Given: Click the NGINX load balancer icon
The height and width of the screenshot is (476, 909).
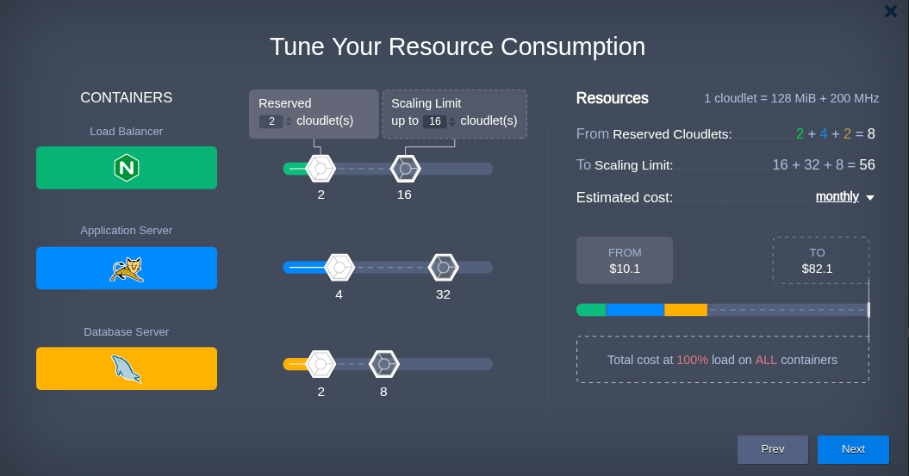Looking at the screenshot, I should [x=127, y=168].
